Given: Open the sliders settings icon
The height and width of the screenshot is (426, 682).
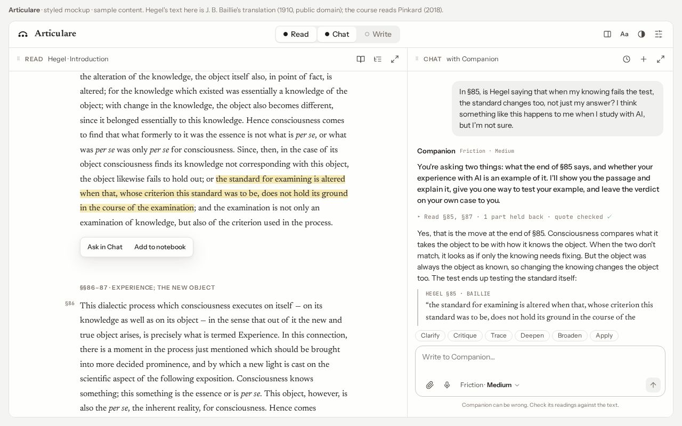Looking at the screenshot, I should tap(659, 34).
